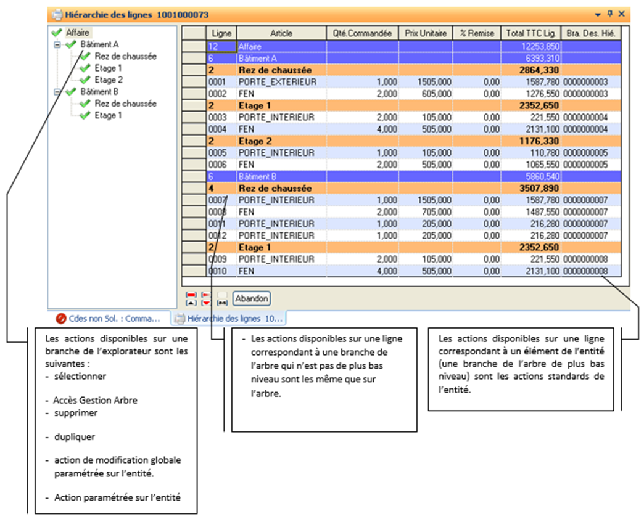
Task: Switch to the Cdes non Sol. tab
Action: 111,319
